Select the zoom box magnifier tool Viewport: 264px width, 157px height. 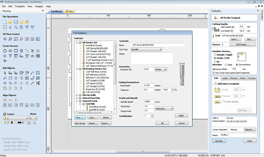pyautogui.click(x=10, y=39)
